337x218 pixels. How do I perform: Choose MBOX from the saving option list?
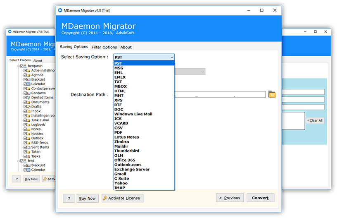(x=144, y=86)
